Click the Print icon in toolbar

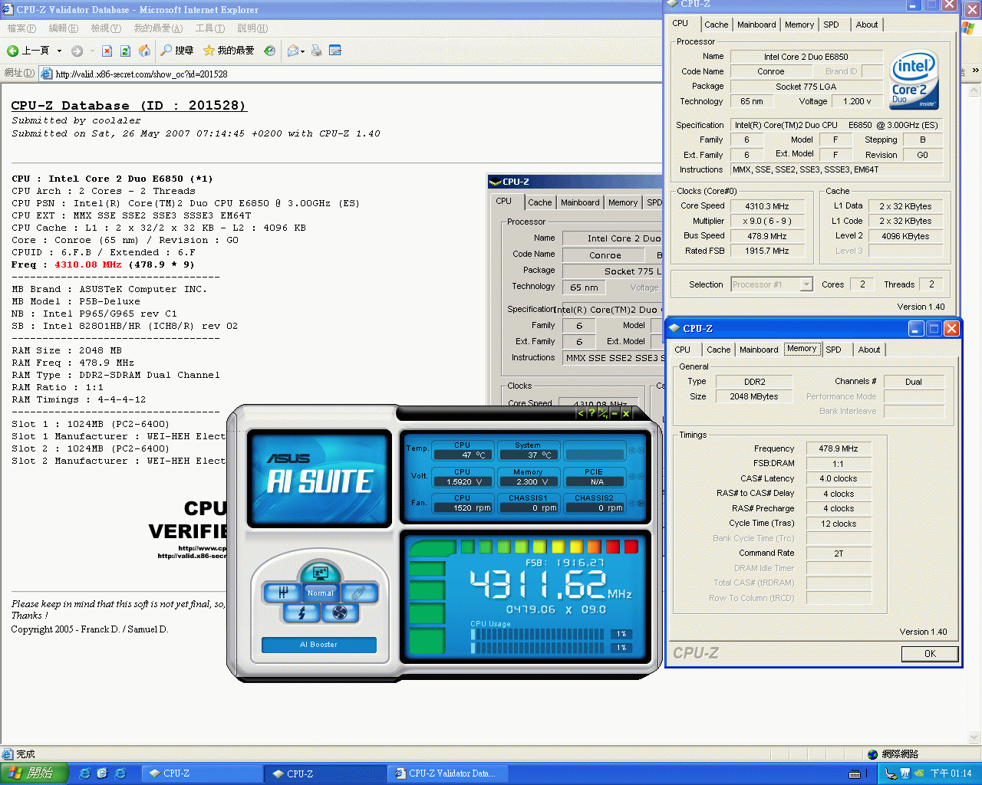click(x=316, y=51)
